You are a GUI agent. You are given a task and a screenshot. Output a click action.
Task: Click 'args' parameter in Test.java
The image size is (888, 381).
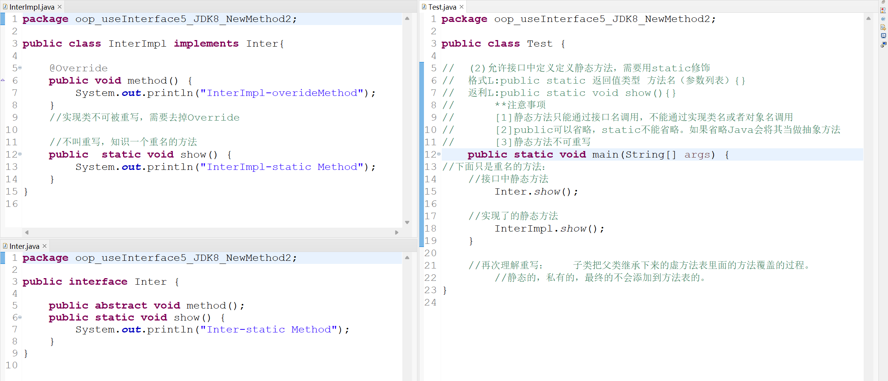[697, 154]
